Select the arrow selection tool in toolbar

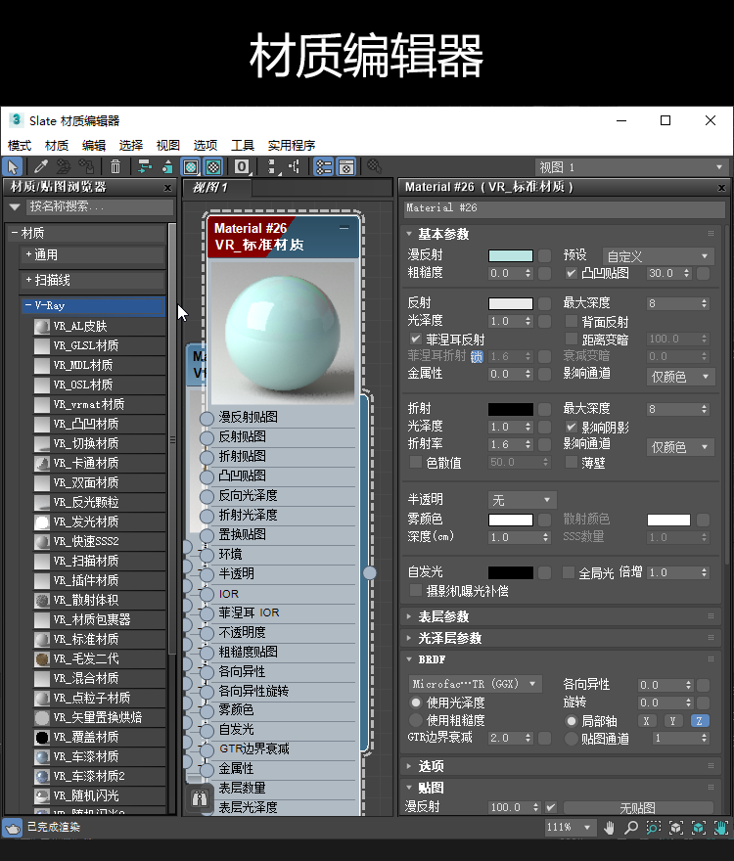(12, 166)
